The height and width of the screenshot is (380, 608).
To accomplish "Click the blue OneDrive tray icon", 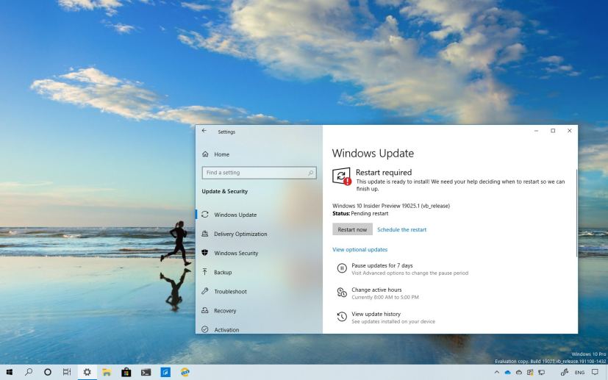I will (507, 372).
